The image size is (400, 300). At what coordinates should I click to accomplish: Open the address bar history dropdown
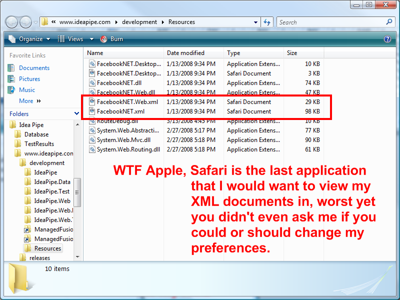coord(255,22)
